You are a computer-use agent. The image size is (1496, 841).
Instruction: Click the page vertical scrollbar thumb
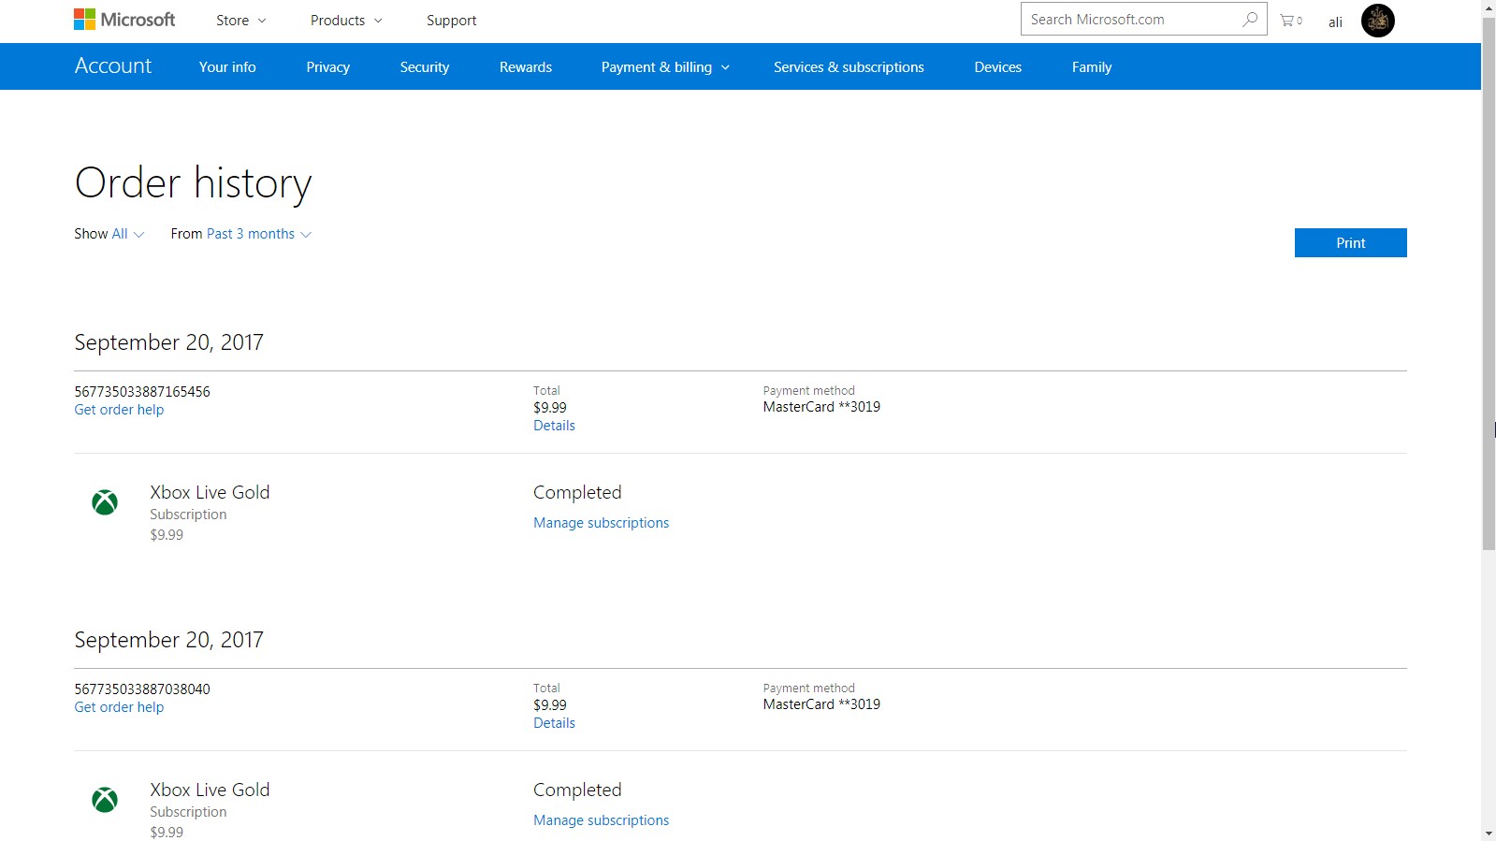point(1489,283)
